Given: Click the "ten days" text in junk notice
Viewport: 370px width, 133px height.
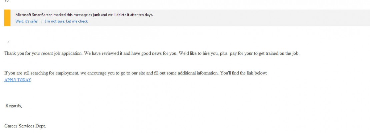Looking at the screenshot, I should click(145, 15).
